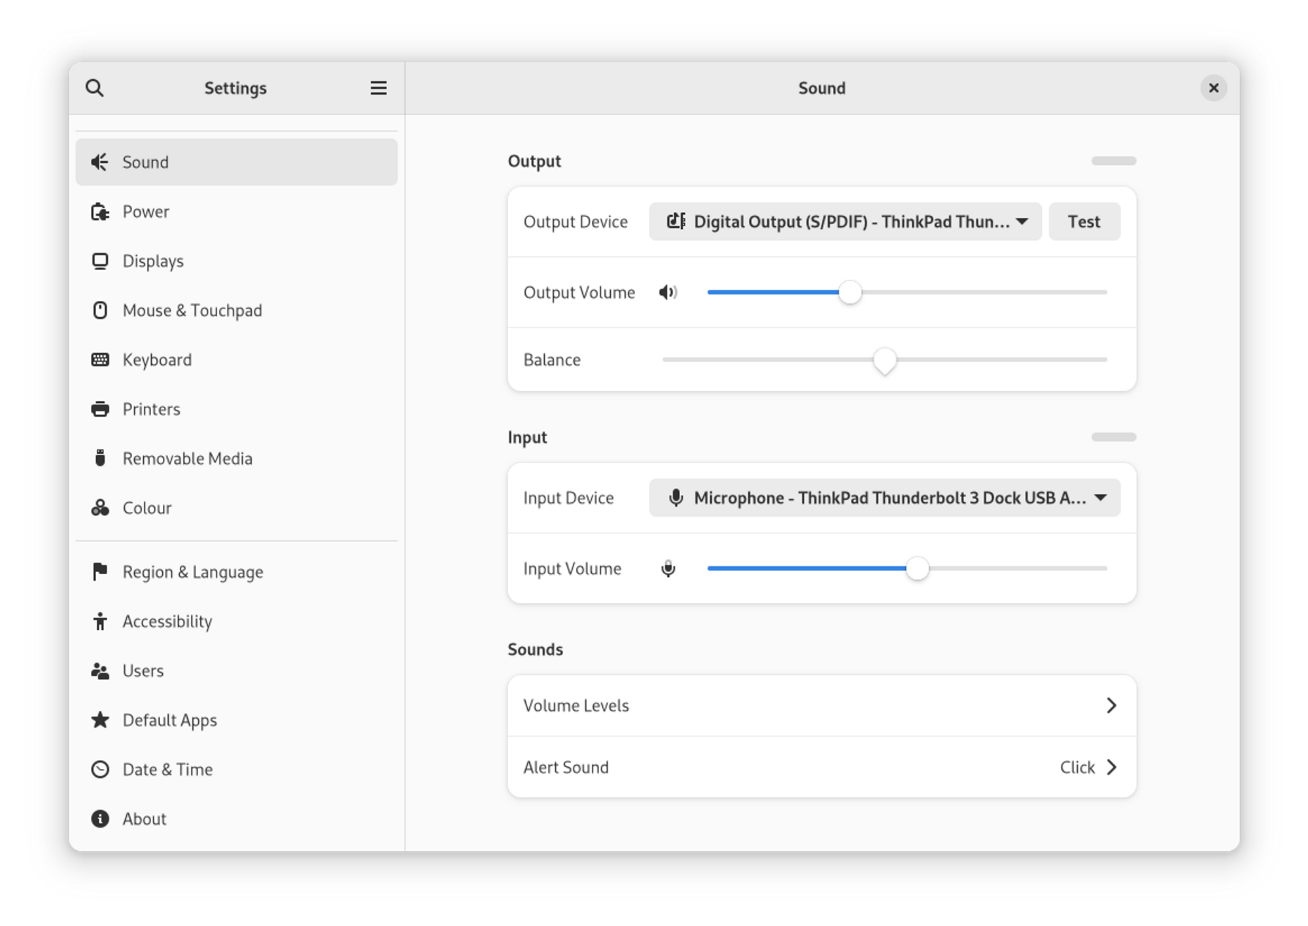Click the search magnifier icon in Settings
The image size is (1308, 926).
(94, 88)
